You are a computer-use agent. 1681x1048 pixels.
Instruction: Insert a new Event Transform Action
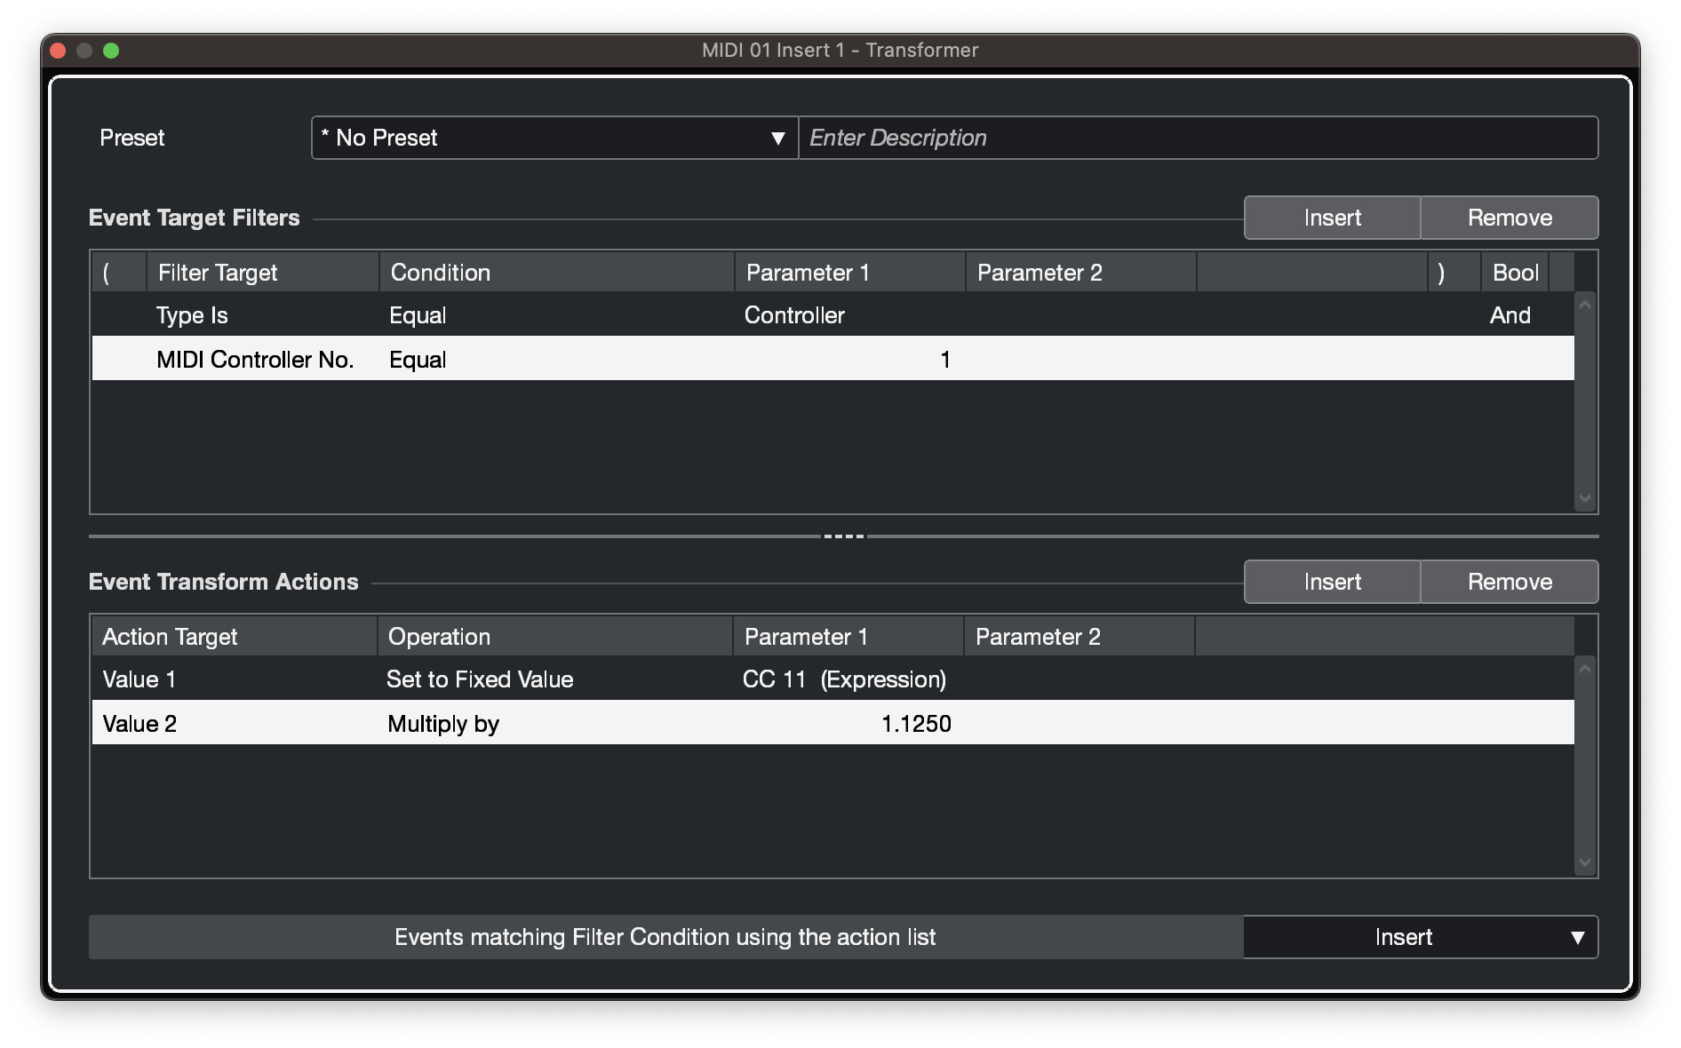(x=1332, y=583)
